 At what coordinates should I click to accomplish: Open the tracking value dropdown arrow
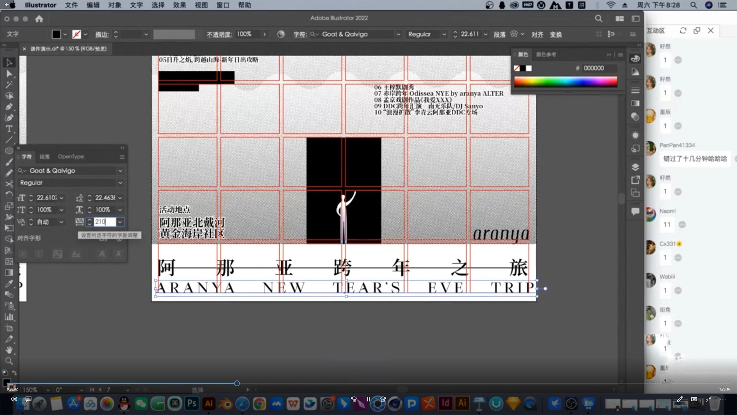click(120, 222)
